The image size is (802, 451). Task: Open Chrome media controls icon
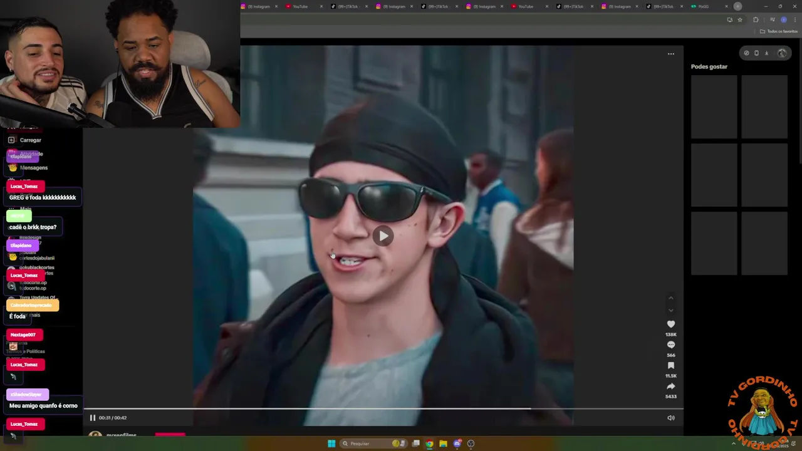click(x=773, y=19)
